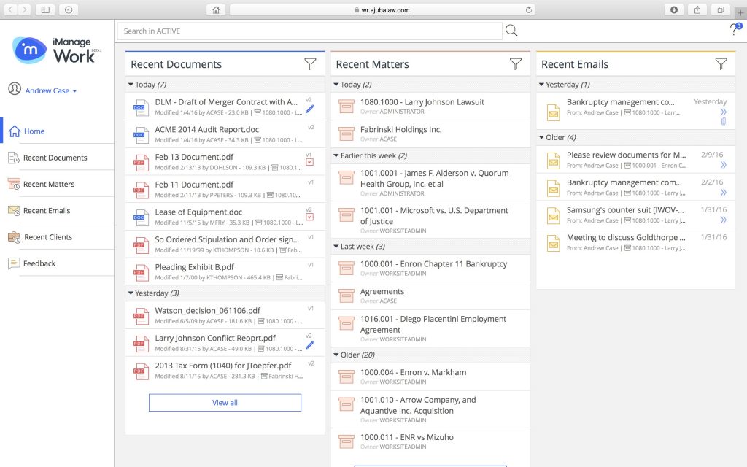The image size is (747, 467).
Task: Click matter icon for Fabrinski Holdings Inc.
Action: (x=347, y=134)
